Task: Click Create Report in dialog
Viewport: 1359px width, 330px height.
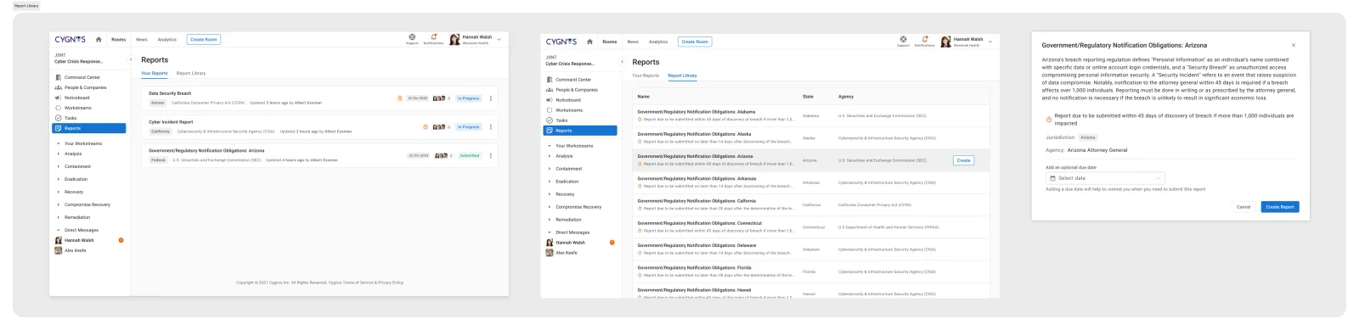Action: (1280, 207)
